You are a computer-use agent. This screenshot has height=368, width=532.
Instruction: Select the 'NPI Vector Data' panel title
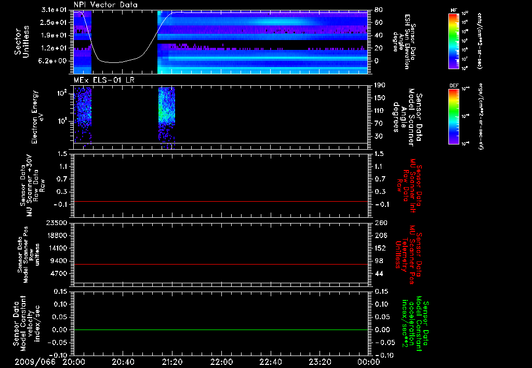pyautogui.click(x=105, y=5)
